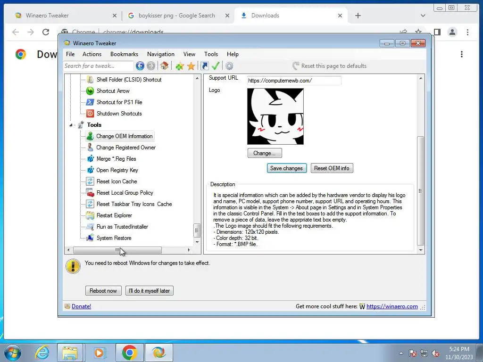
Task: Click the tree horizontal scroll right arrow
Action: point(189,250)
